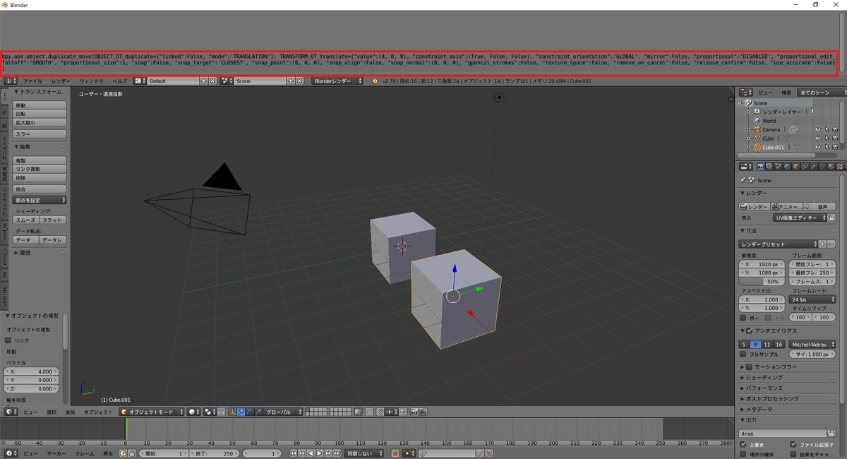Open the Object tab cube icon in properties
The width and height of the screenshot is (847, 459).
tap(795, 166)
